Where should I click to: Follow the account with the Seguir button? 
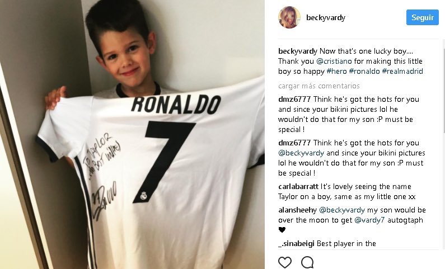422,17
